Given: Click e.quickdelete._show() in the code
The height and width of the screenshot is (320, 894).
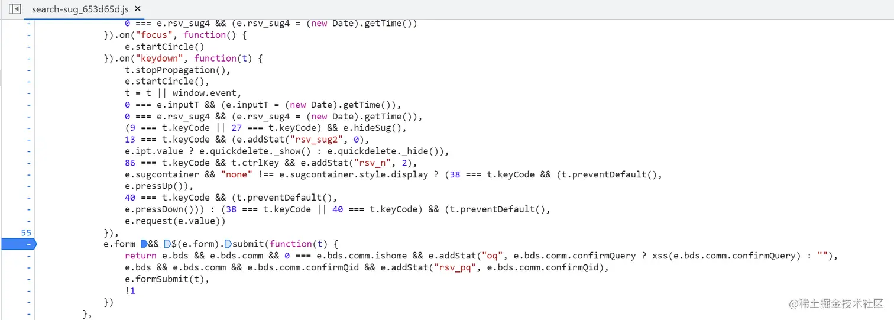Looking at the screenshot, I should pyautogui.click(x=256, y=151).
